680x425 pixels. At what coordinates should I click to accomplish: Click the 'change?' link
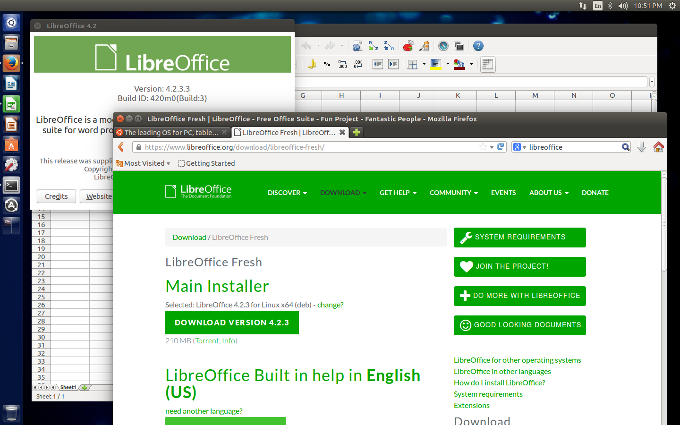(x=331, y=305)
